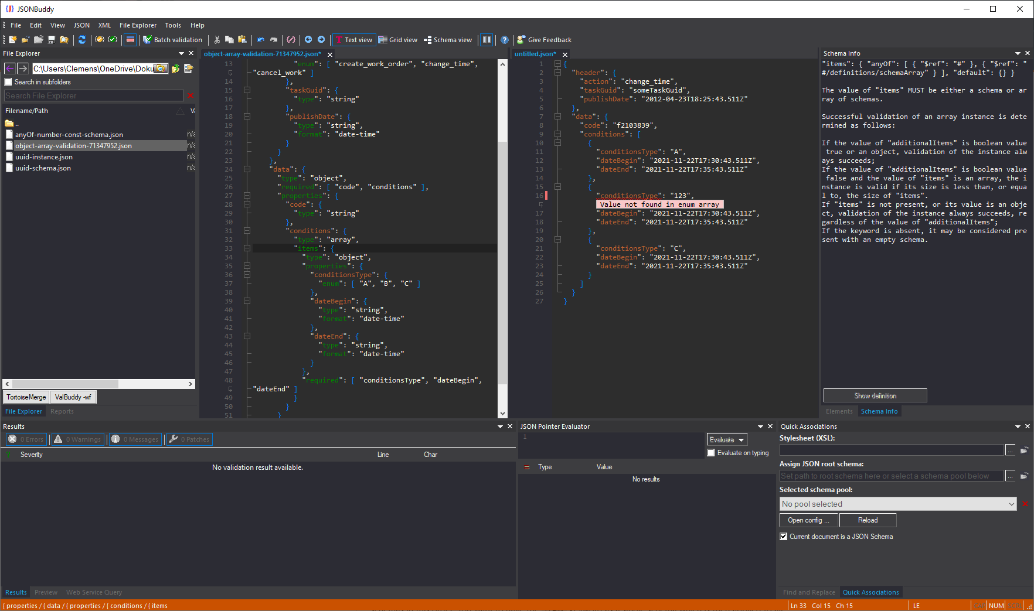The width and height of the screenshot is (1034, 611).
Task: Click the go up one folder icon
Action: pyautogui.click(x=175, y=69)
